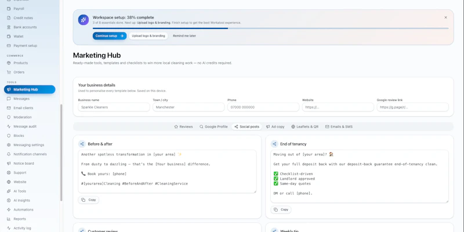The image size is (464, 232).
Task: Click the Credit notes sidebar icon
Action: pyautogui.click(x=9, y=18)
